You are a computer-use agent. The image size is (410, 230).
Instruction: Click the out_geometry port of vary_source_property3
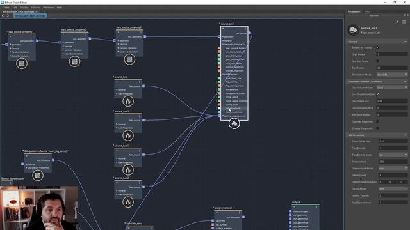(145, 37)
